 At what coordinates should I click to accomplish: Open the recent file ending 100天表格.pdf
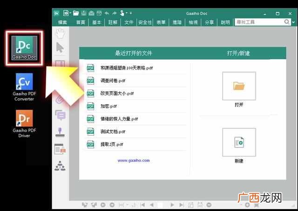click(135, 68)
